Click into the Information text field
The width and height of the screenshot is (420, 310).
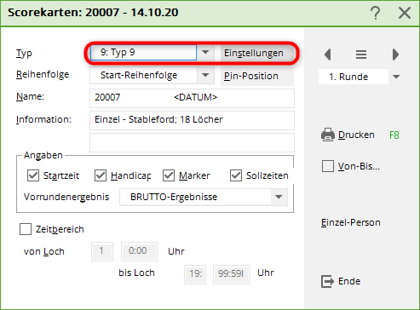tap(192, 120)
